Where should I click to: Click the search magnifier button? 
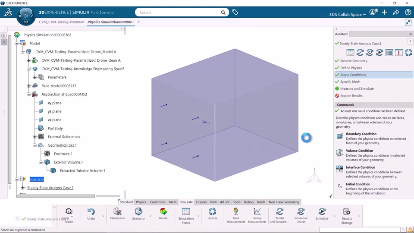click(223, 13)
